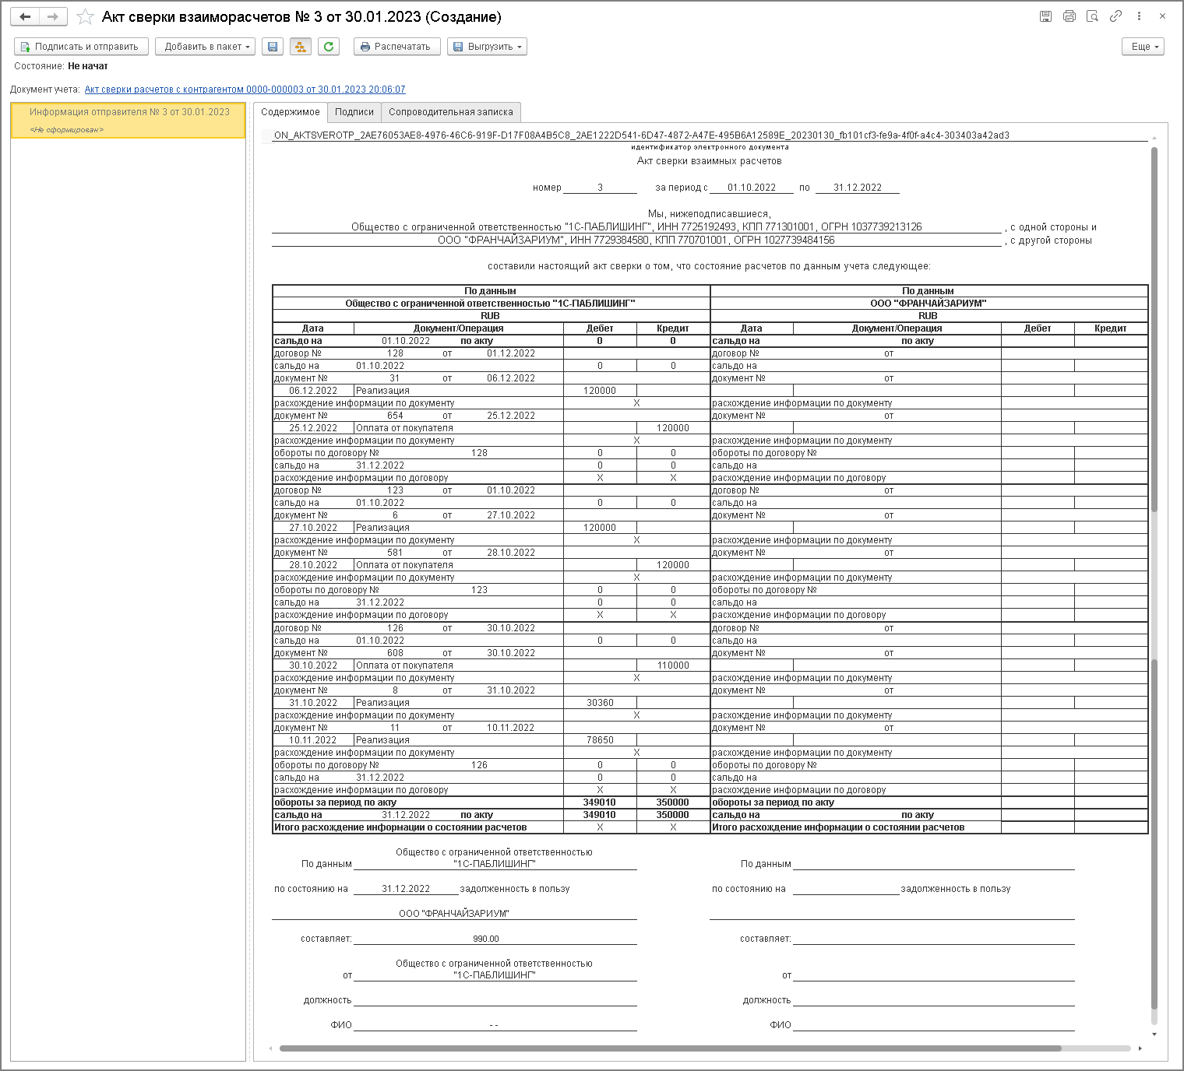Add document to favorites with star icon
This screenshot has width=1184, height=1071.
coord(85,16)
